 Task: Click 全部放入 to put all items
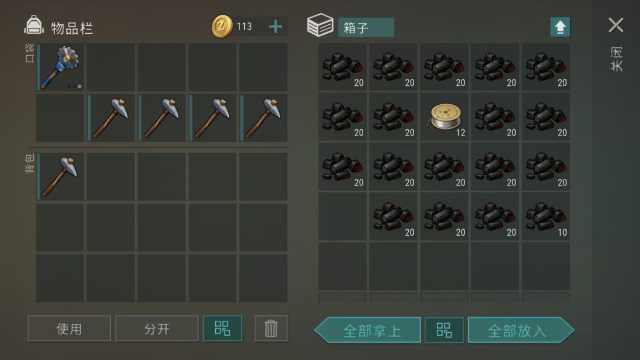(x=521, y=330)
